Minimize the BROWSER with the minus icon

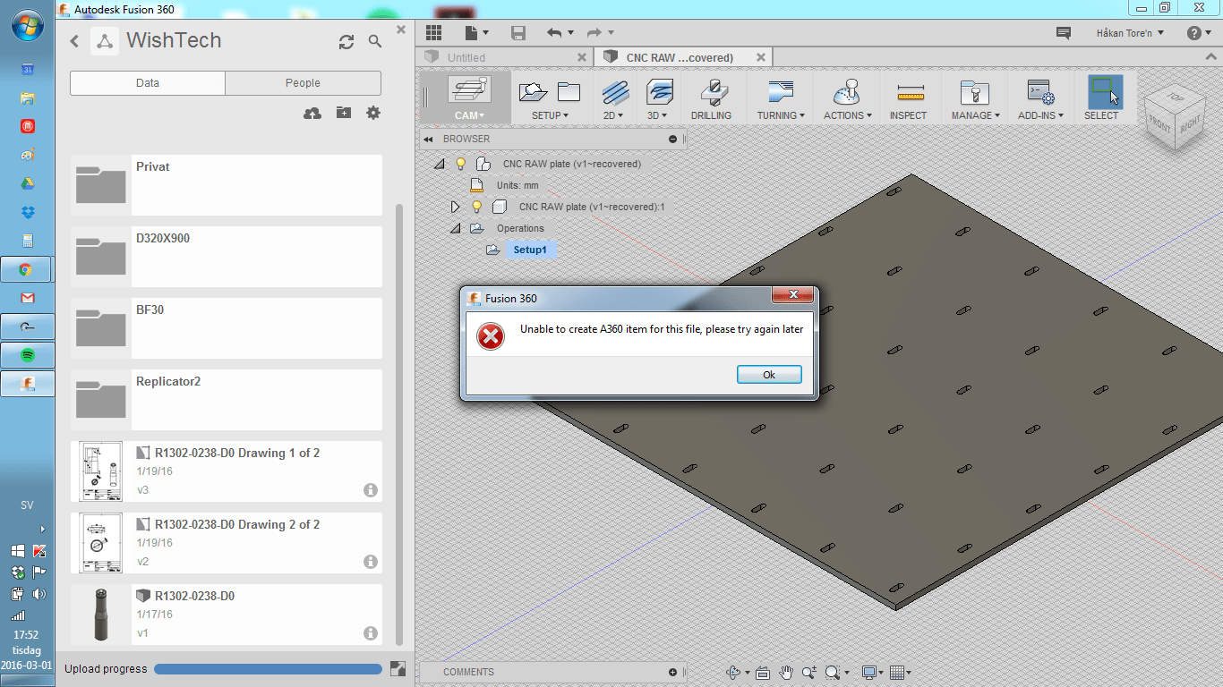click(x=672, y=139)
